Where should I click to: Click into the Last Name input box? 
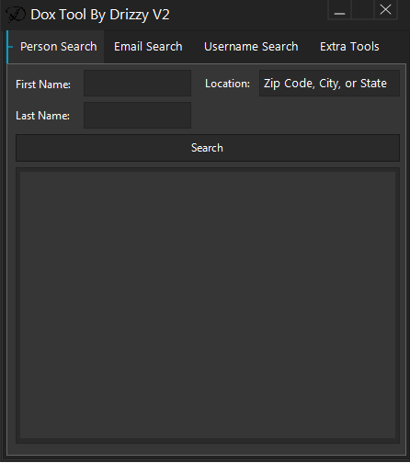(x=137, y=115)
